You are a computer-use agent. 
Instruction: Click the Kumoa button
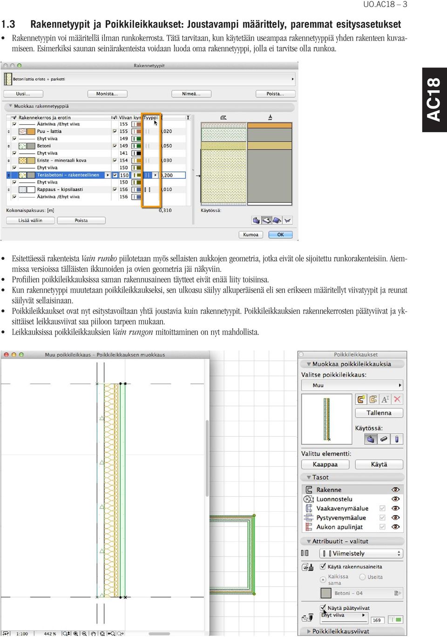pos(251,235)
